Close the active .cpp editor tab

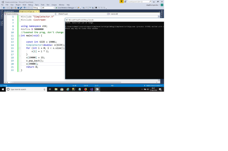pos(38,11)
